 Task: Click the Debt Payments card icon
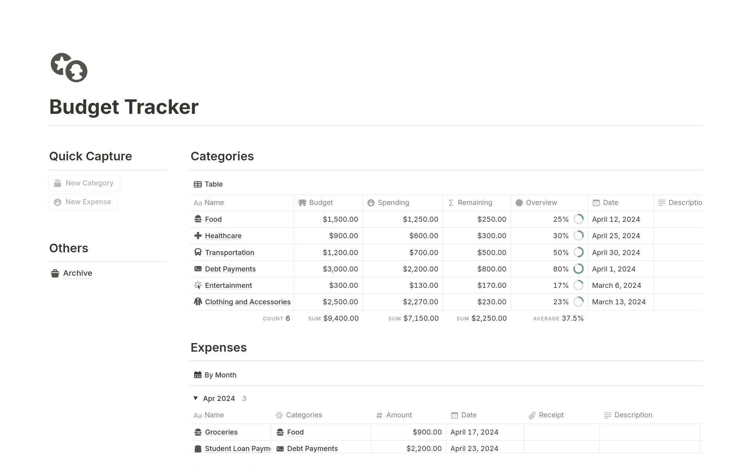pos(198,269)
